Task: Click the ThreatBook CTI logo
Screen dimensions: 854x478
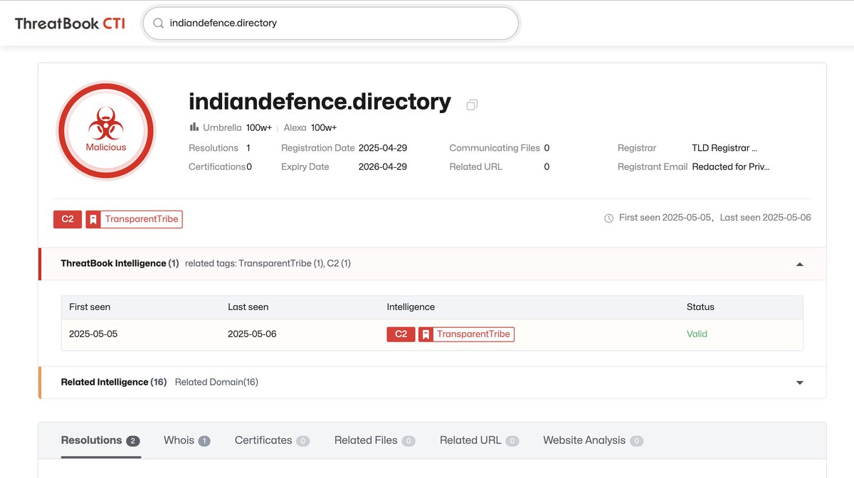Action: pos(69,22)
